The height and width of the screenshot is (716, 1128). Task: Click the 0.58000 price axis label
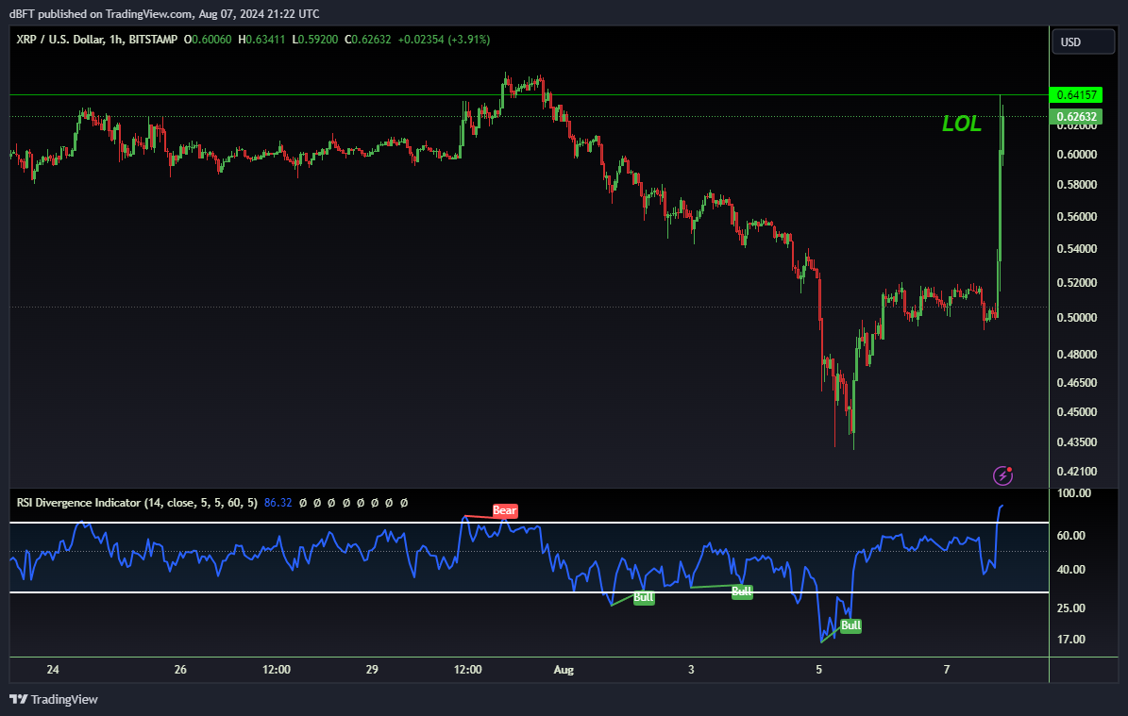(1076, 185)
